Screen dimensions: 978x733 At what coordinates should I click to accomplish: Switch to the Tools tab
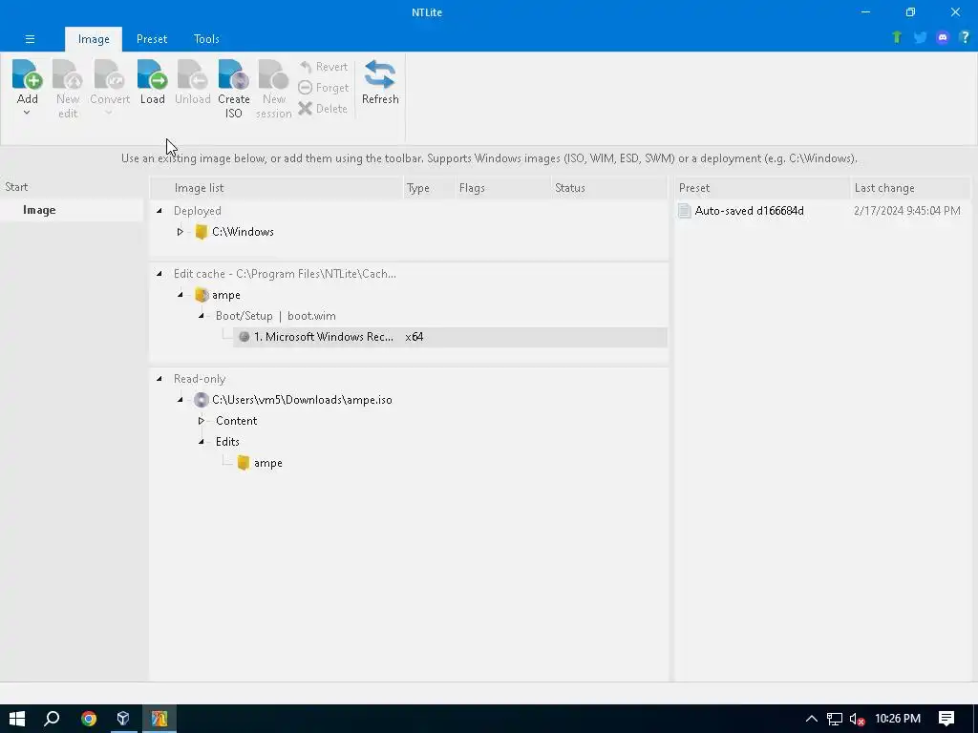pos(206,39)
